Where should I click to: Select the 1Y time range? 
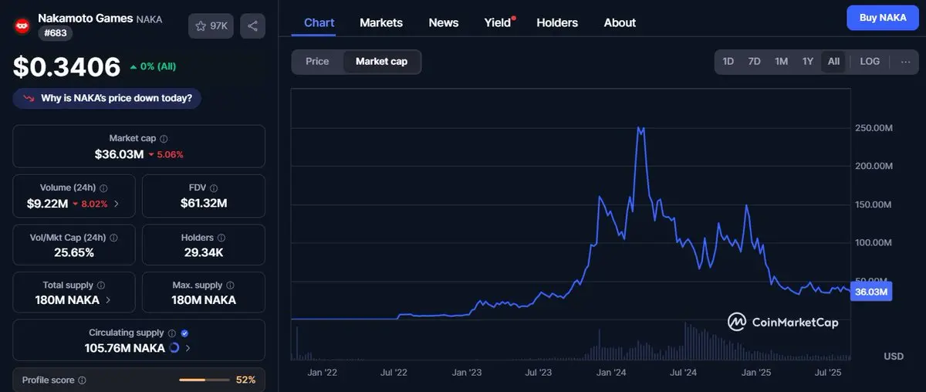(x=807, y=62)
